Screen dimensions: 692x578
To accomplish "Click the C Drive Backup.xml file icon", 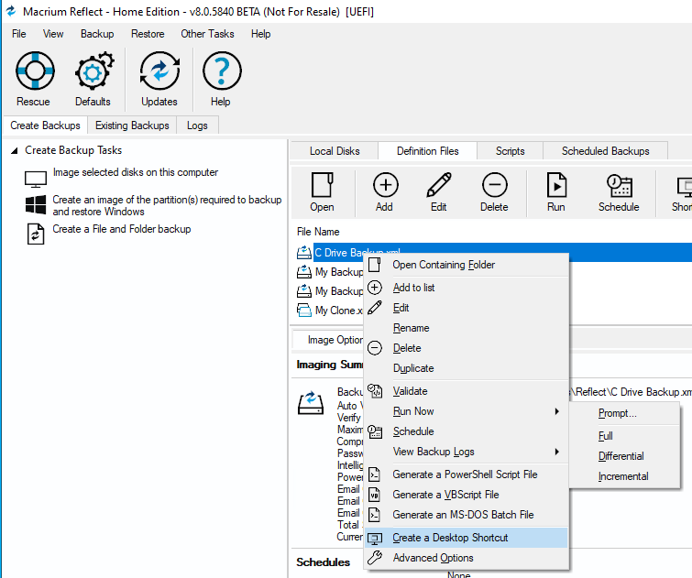I will [304, 253].
